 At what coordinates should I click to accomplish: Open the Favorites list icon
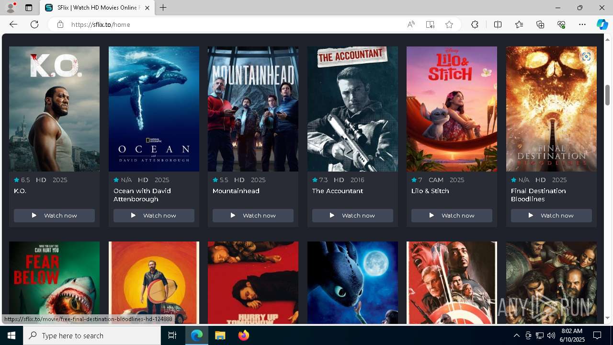519,24
